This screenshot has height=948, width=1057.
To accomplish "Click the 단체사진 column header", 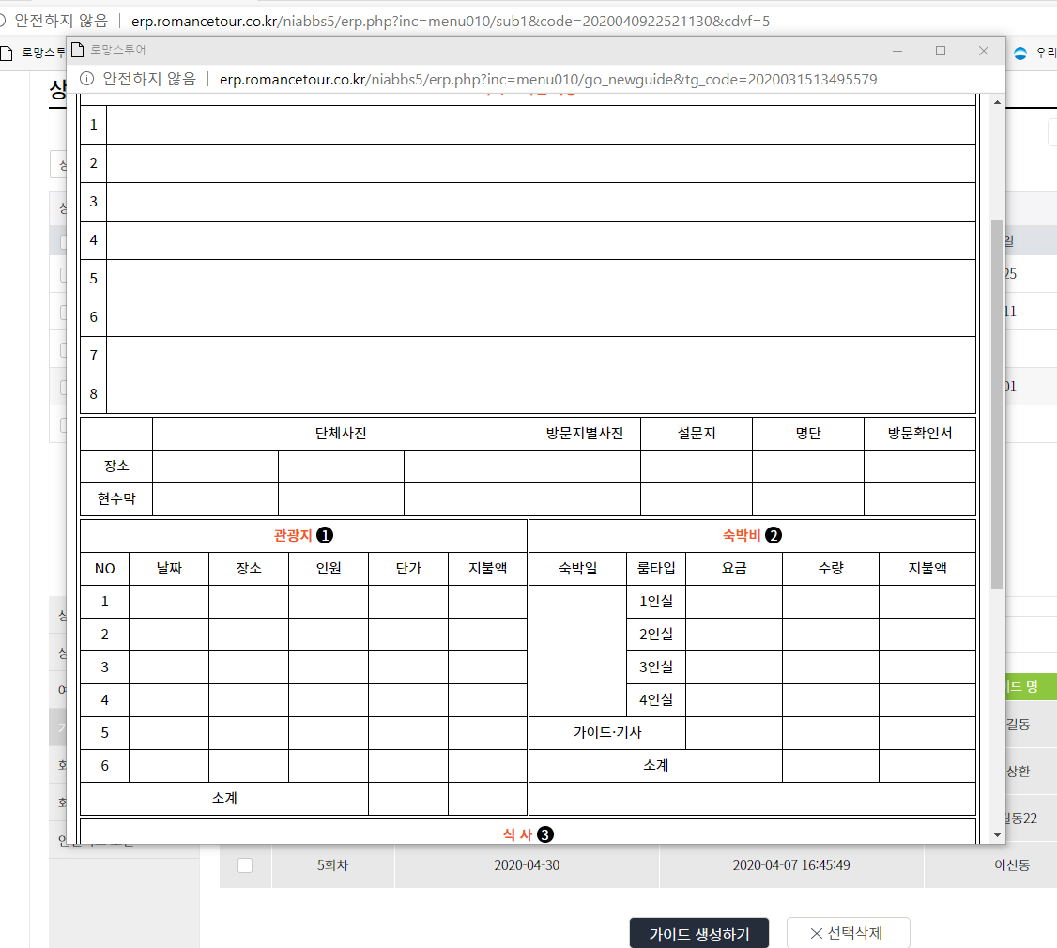I will pos(341,434).
